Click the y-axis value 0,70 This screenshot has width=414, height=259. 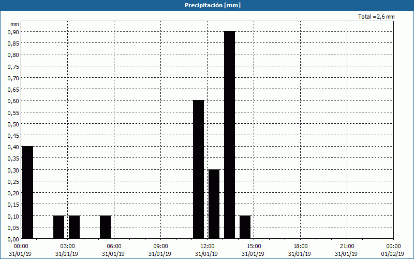(x=13, y=78)
